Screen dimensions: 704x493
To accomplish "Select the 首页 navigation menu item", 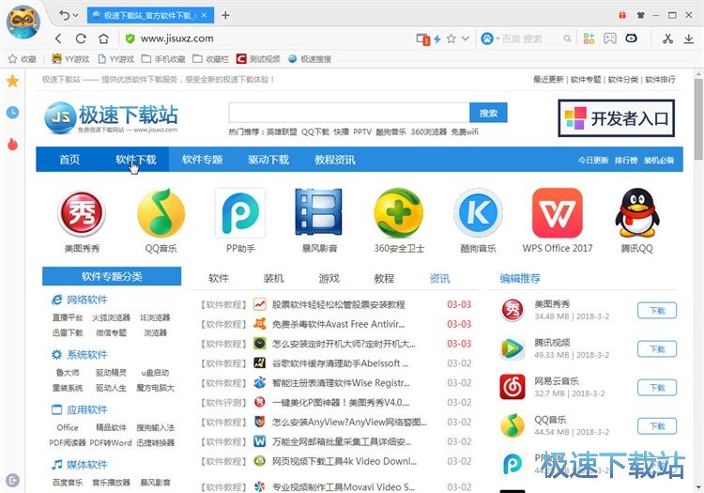I will (x=69, y=160).
